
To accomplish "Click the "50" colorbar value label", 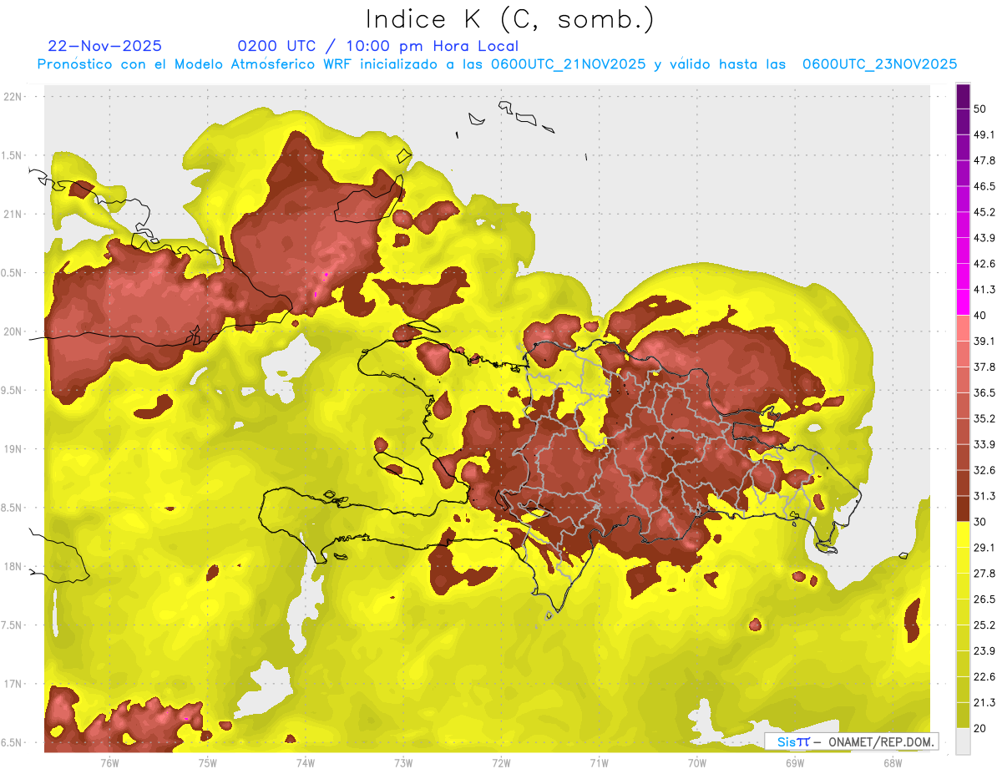I will point(980,109).
